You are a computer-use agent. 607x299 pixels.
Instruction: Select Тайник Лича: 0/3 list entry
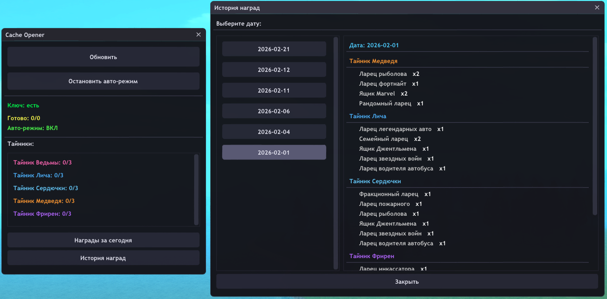pos(38,175)
